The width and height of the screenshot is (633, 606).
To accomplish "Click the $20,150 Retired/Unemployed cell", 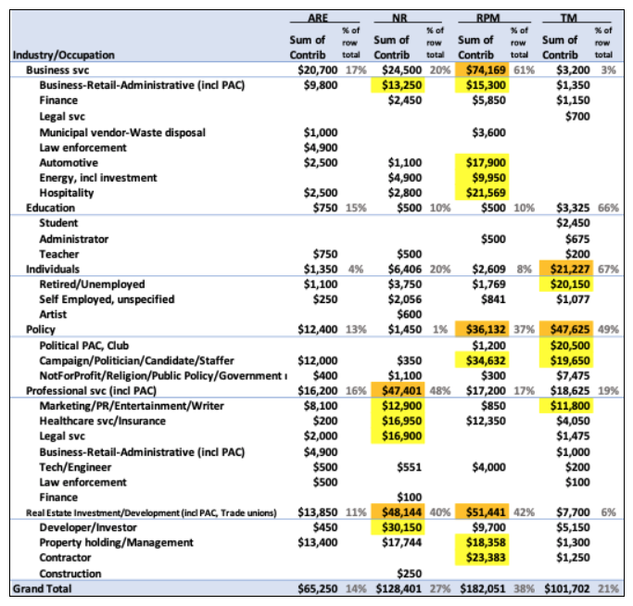I will coord(575,284).
